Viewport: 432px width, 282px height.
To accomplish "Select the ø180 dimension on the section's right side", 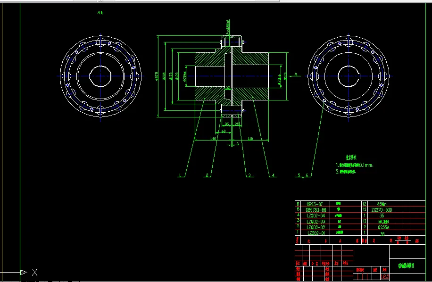I will coord(285,76).
